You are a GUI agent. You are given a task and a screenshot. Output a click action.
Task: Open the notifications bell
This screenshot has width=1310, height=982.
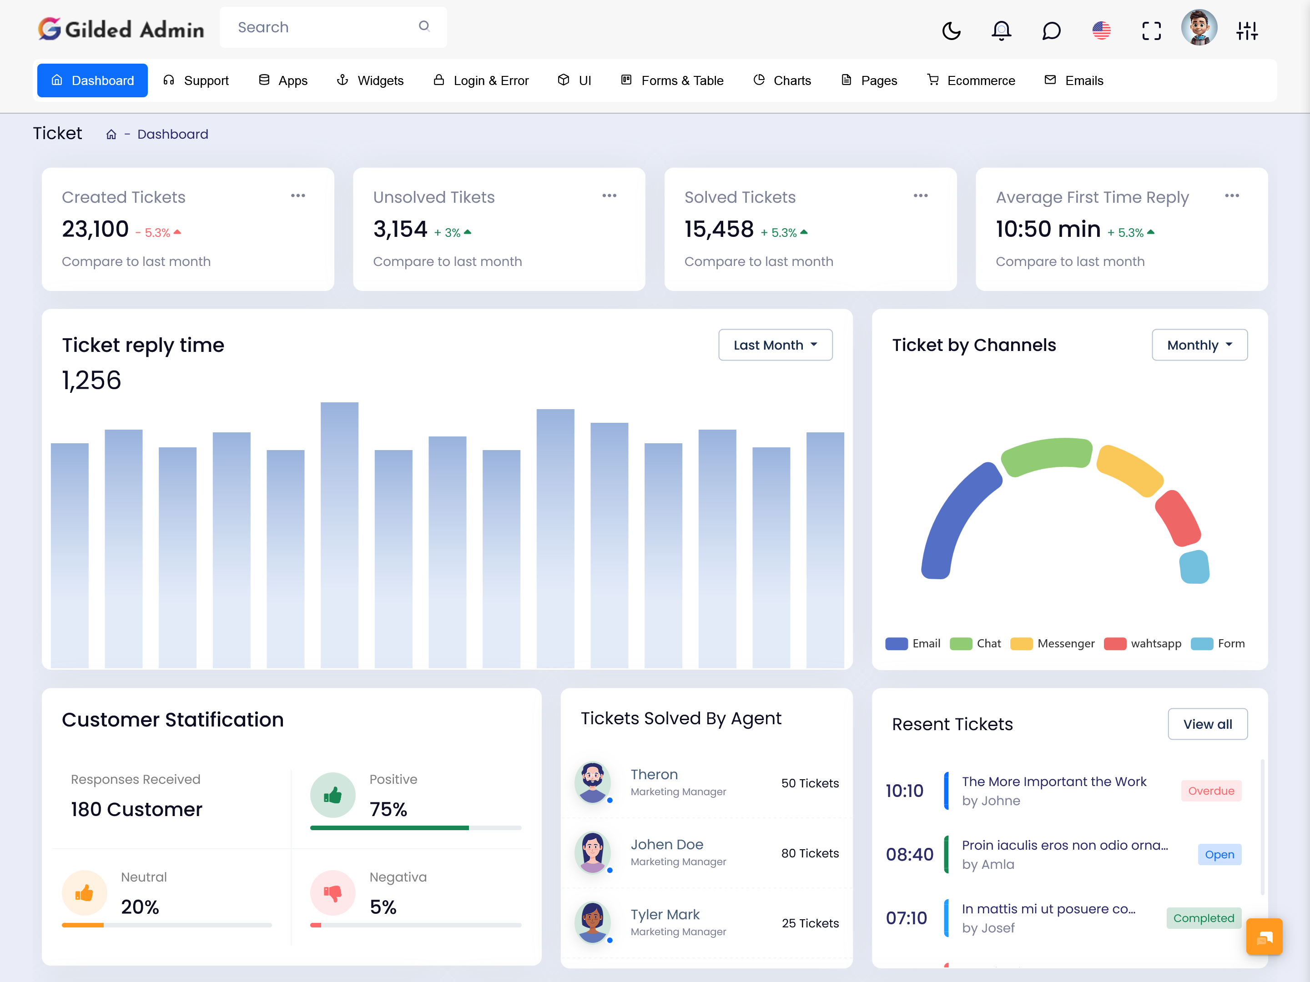click(1001, 30)
